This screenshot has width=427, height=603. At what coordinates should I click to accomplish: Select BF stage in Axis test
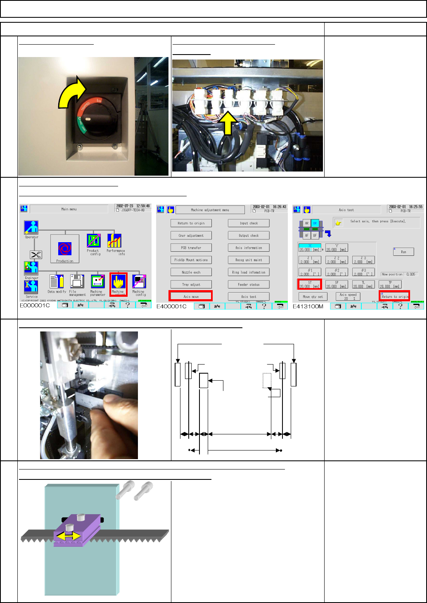click(315, 235)
